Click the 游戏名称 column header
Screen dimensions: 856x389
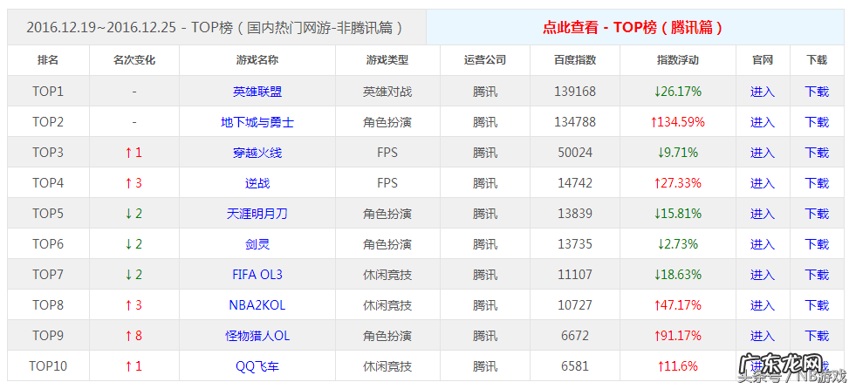[257, 60]
